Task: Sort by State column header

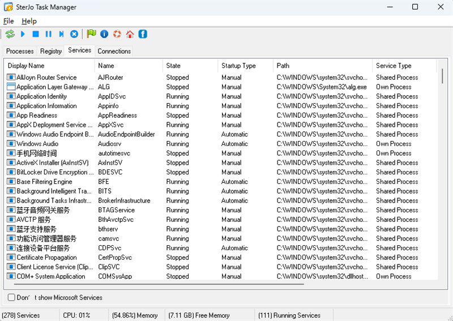Action: [x=190, y=66]
